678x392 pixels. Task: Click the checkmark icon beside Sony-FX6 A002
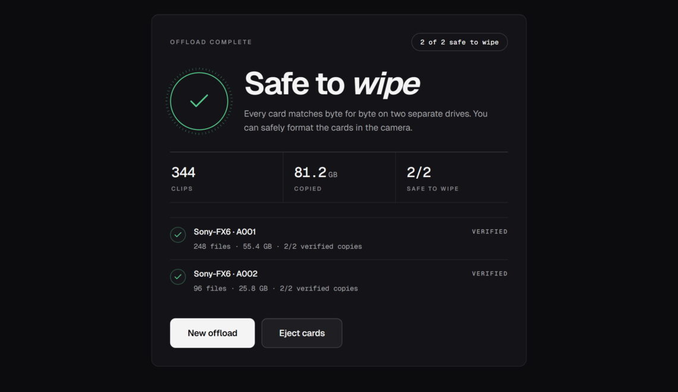pyautogui.click(x=178, y=277)
